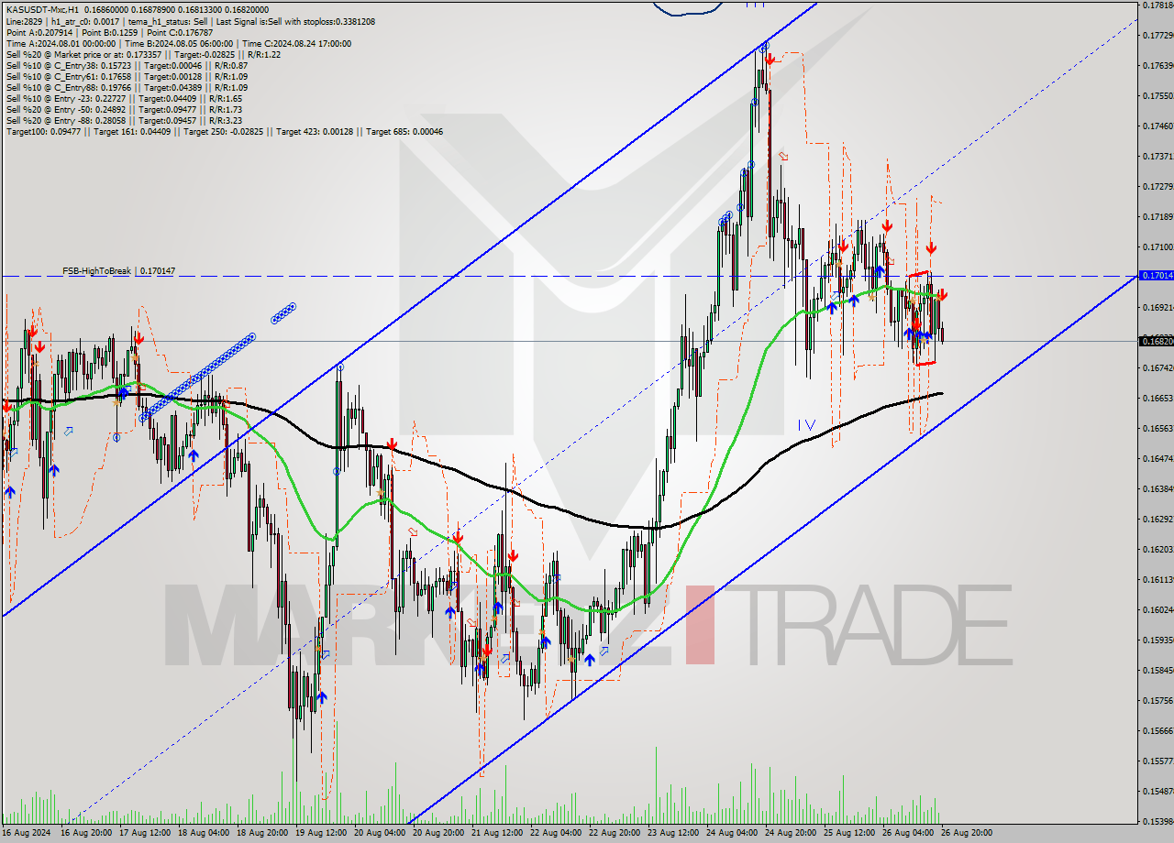
Task: Click the FSB-HighToBreak 0.170147 level label
Action: point(118,271)
